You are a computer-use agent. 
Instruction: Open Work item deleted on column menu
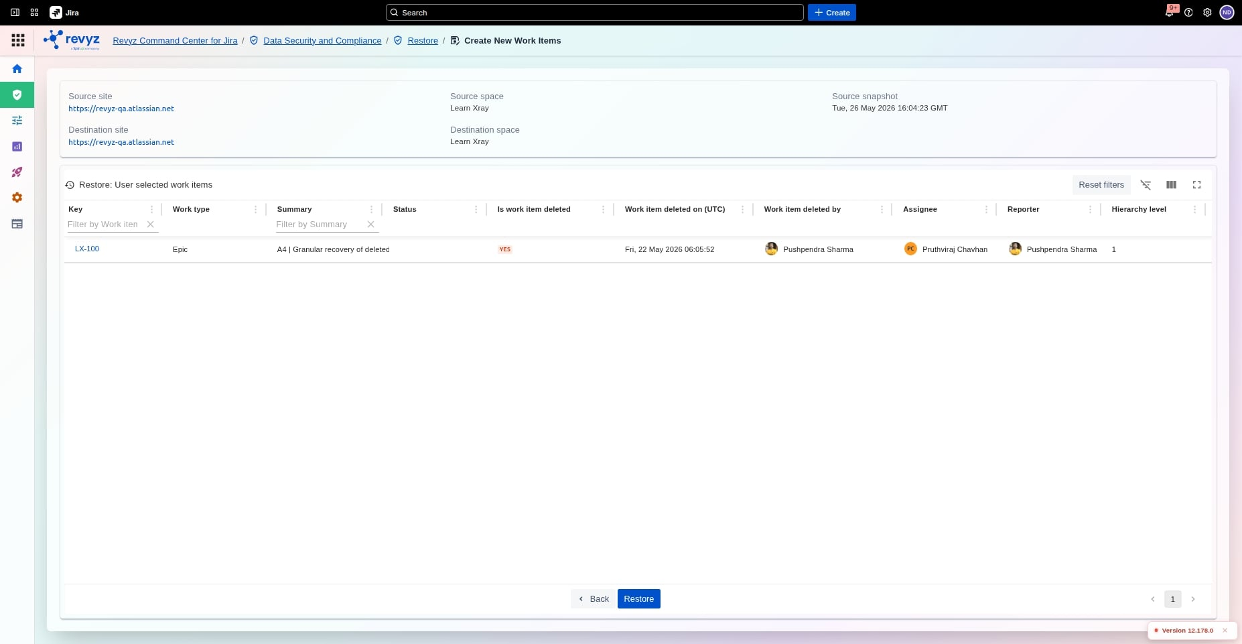[x=743, y=210]
